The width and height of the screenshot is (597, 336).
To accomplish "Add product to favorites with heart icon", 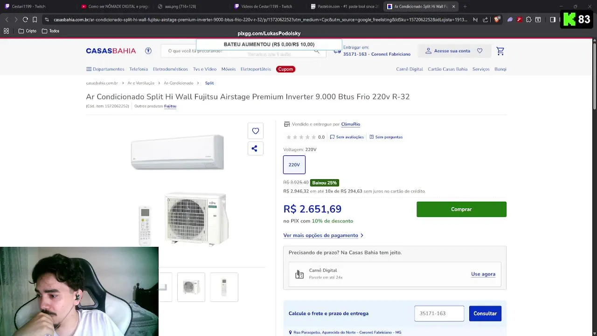I will click(x=256, y=131).
